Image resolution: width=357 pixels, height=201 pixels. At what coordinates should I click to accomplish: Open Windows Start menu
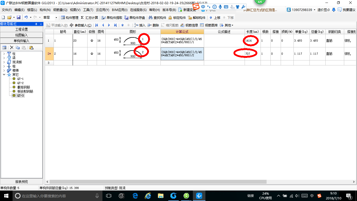[6, 196]
